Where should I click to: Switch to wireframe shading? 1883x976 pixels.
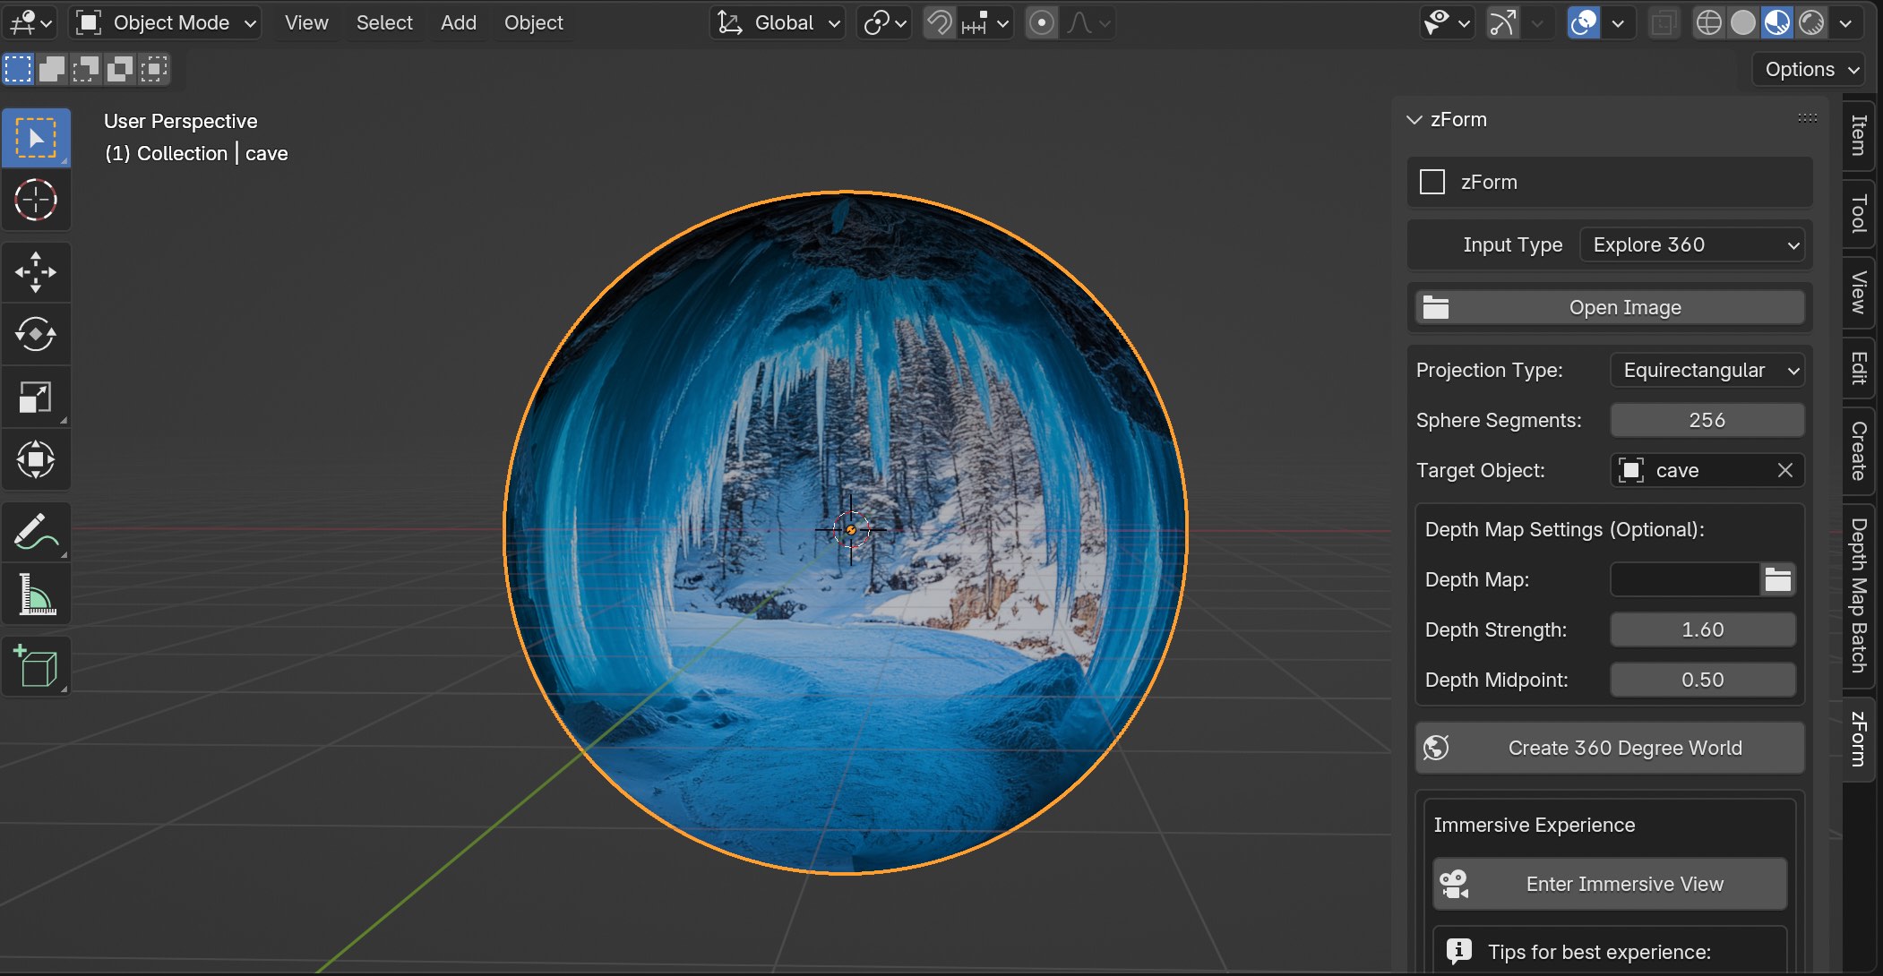(x=1709, y=22)
